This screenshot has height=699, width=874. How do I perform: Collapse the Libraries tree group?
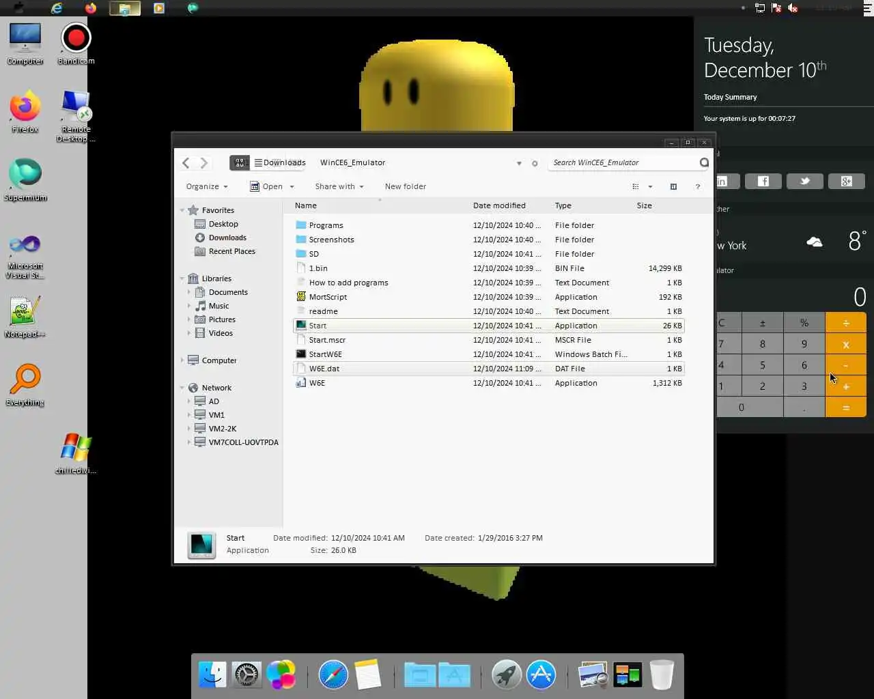click(182, 279)
